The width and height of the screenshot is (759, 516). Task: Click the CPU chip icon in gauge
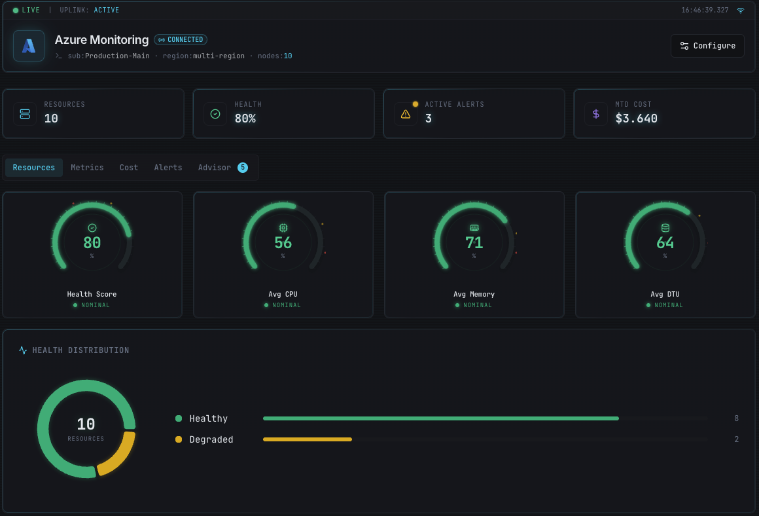click(283, 228)
